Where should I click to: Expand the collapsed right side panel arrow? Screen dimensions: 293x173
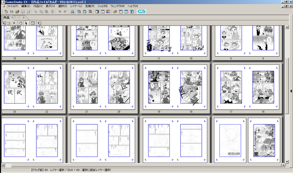[291, 91]
